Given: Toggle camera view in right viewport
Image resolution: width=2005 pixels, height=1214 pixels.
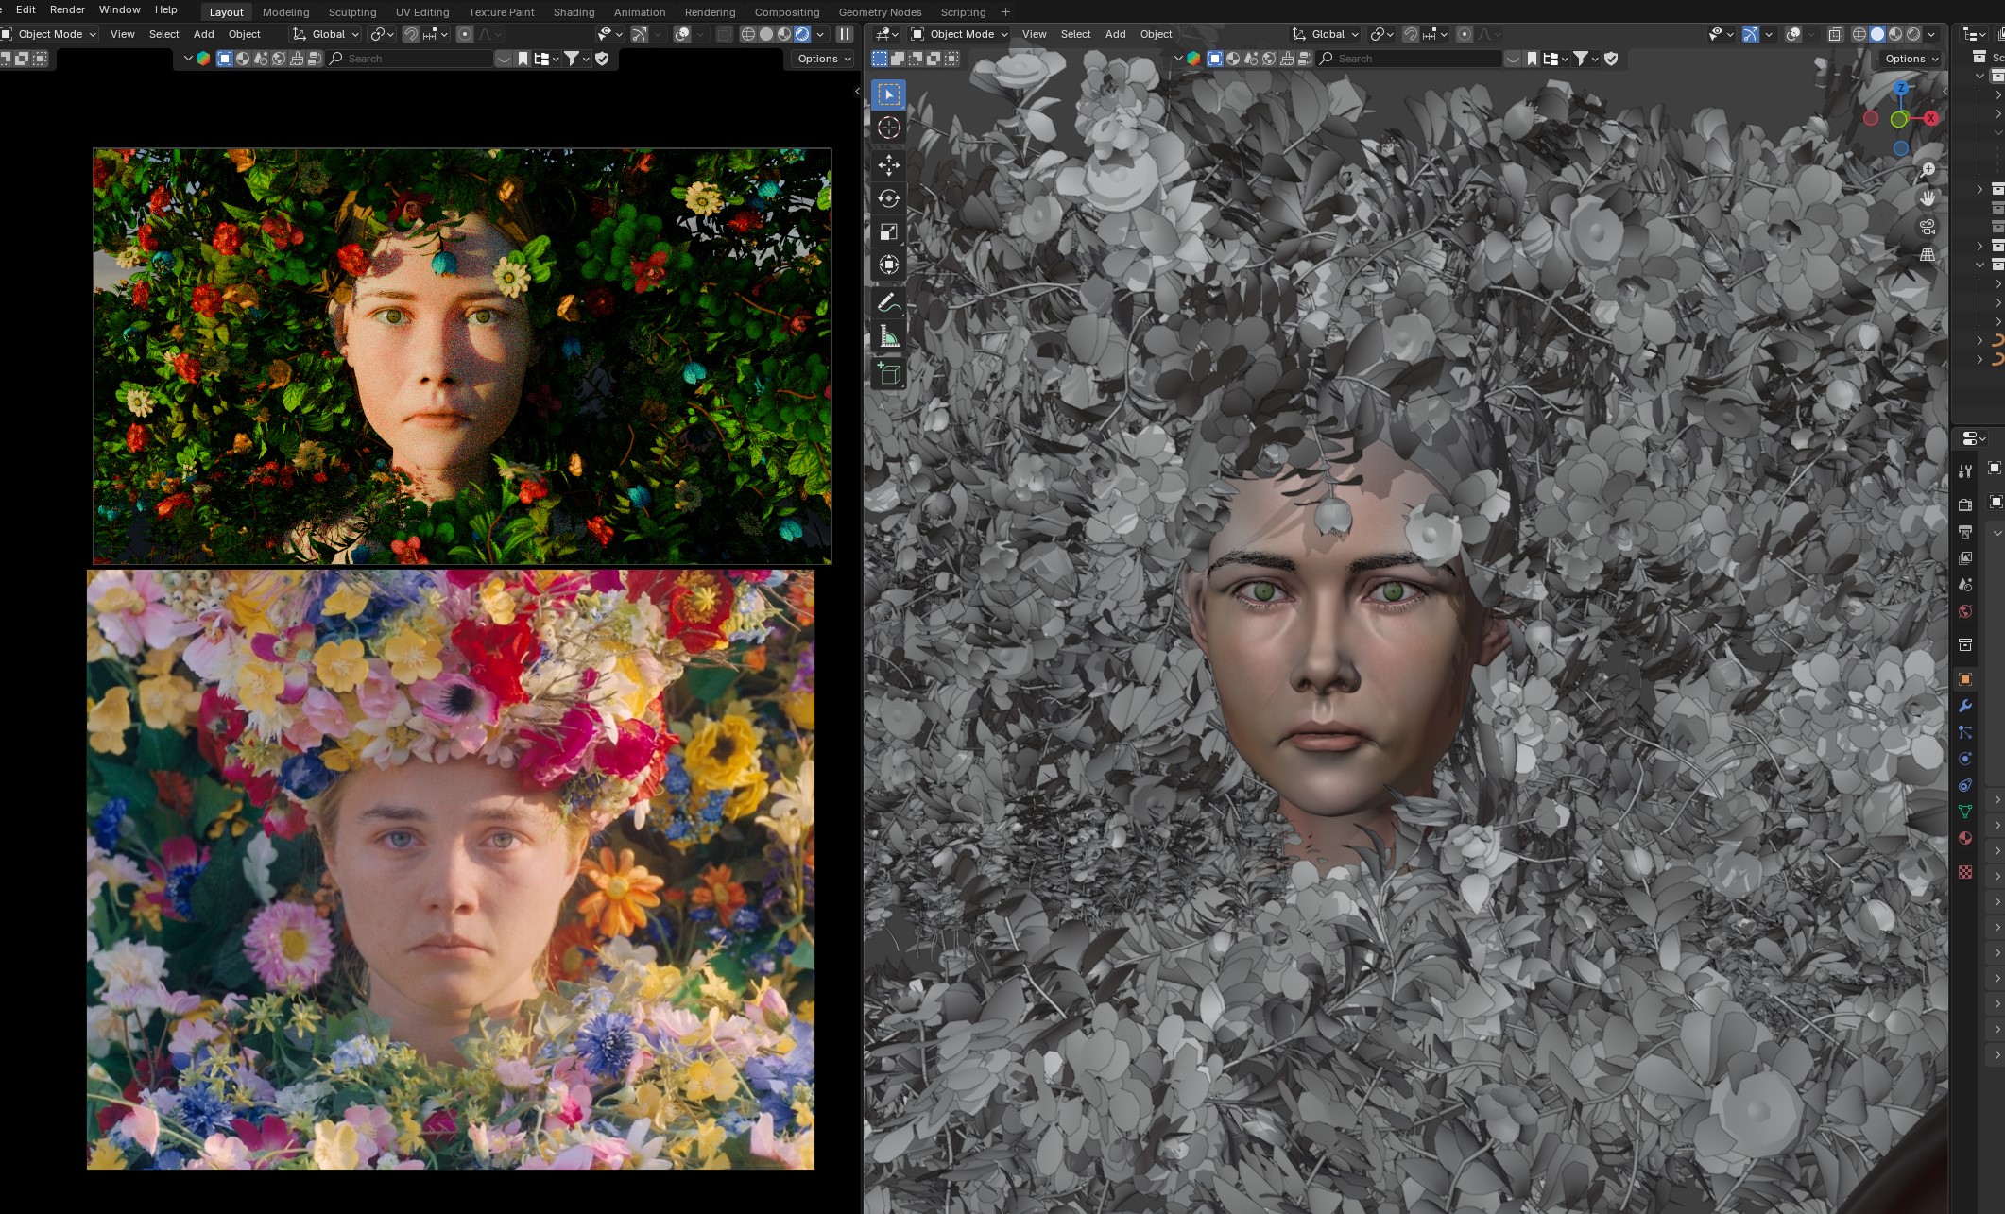Looking at the screenshot, I should 1928,227.
